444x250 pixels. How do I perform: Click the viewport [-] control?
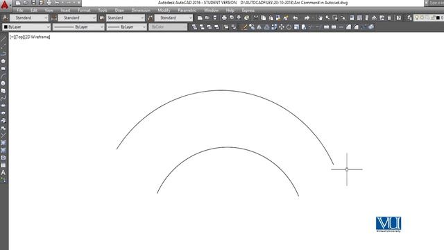[x=12, y=37]
